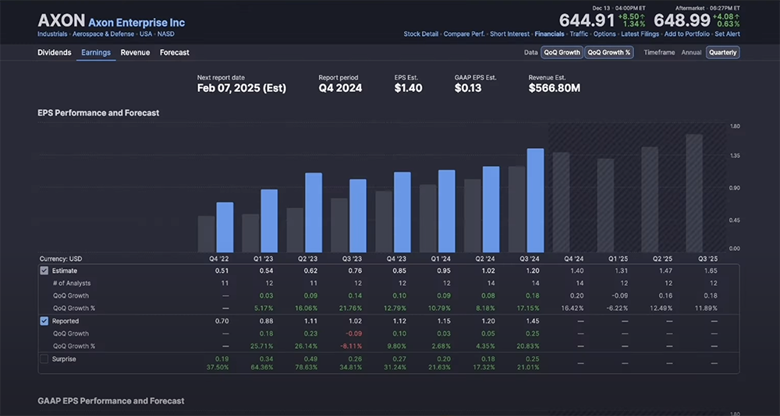
Task: Toggle QoQ Growth % data button
Action: point(608,52)
